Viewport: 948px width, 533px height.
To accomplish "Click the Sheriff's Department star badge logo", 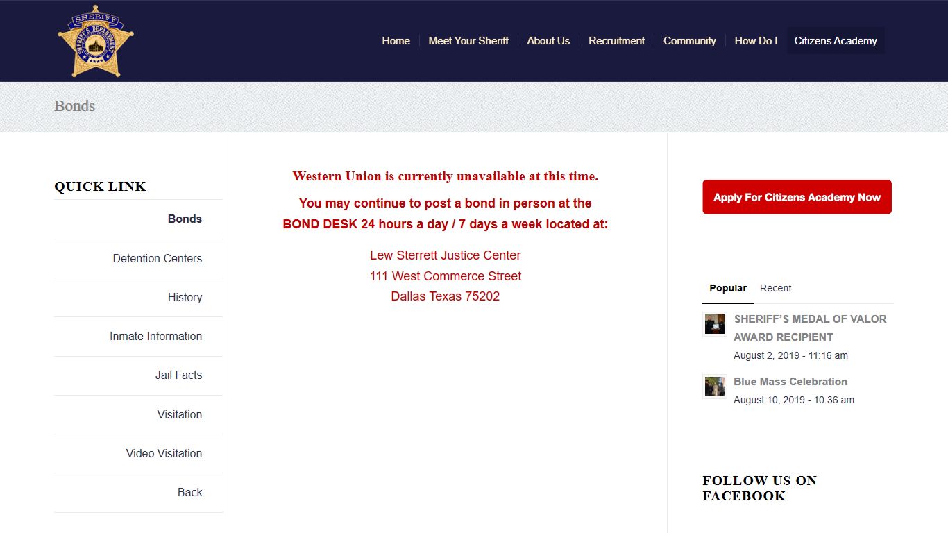I will point(95,41).
